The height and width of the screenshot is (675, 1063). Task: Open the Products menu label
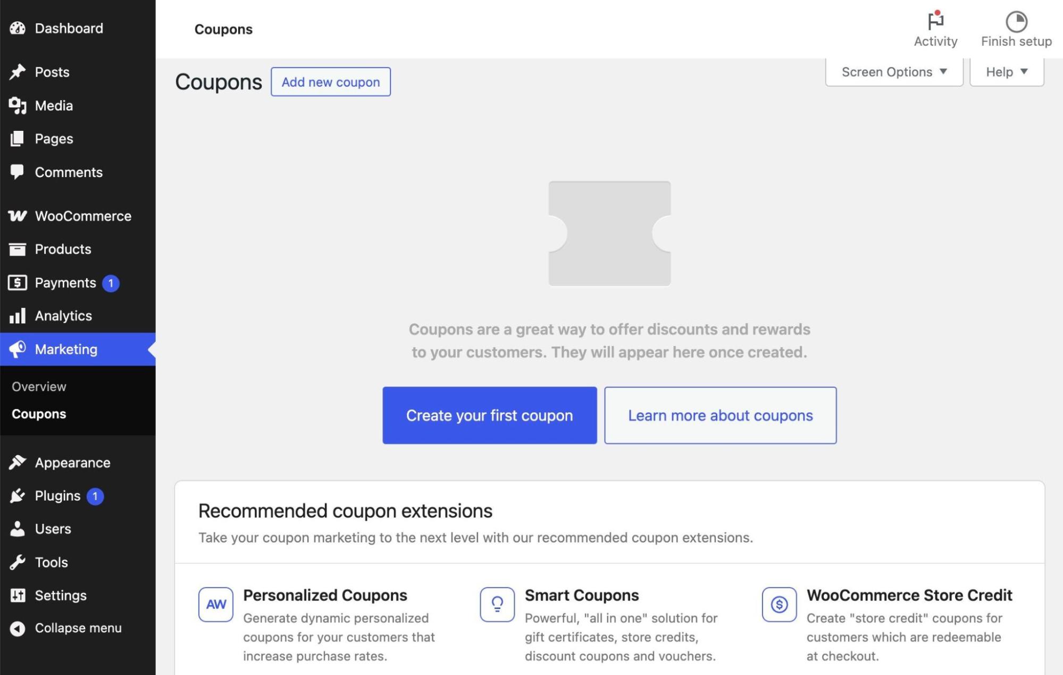63,249
